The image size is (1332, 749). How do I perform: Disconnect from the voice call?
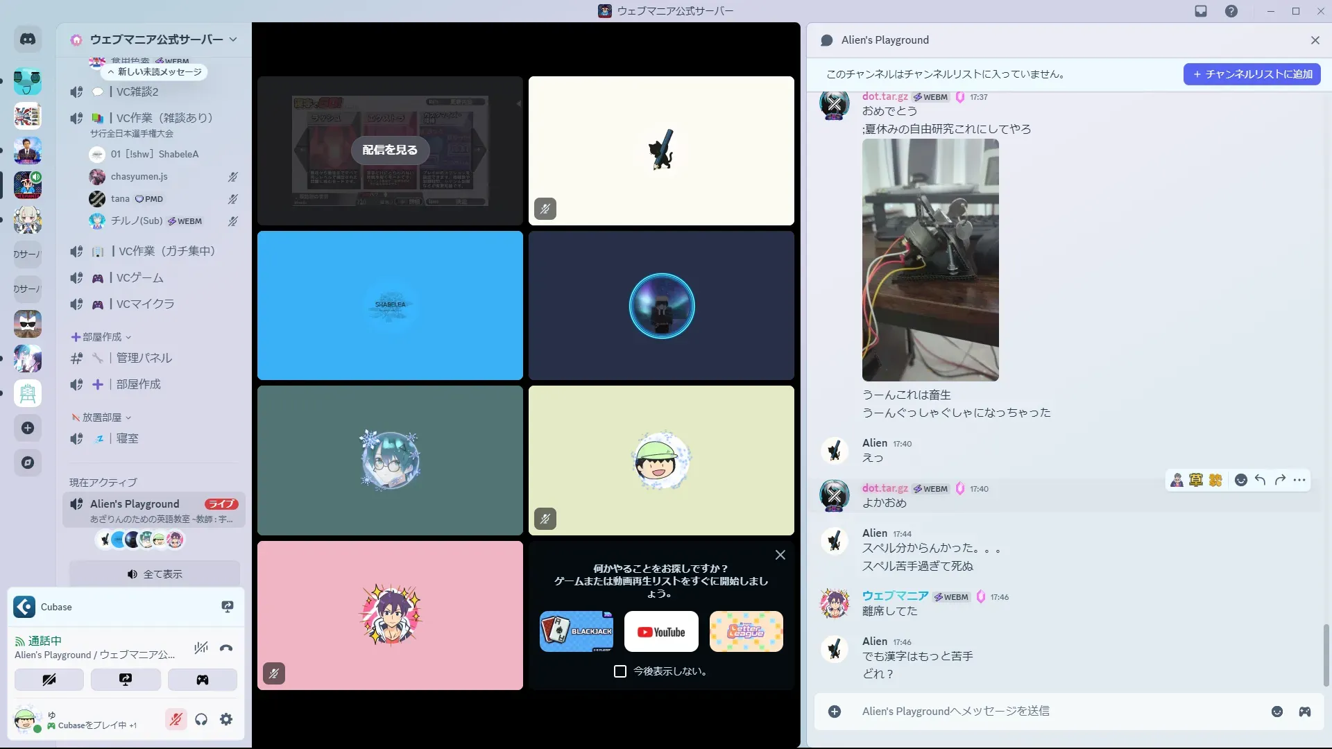(x=226, y=648)
